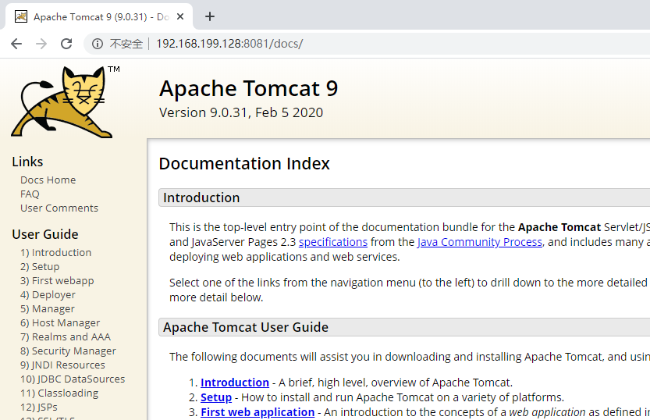Click the Apache Tomcat User Guide header
This screenshot has height=420, width=650.
point(404,328)
